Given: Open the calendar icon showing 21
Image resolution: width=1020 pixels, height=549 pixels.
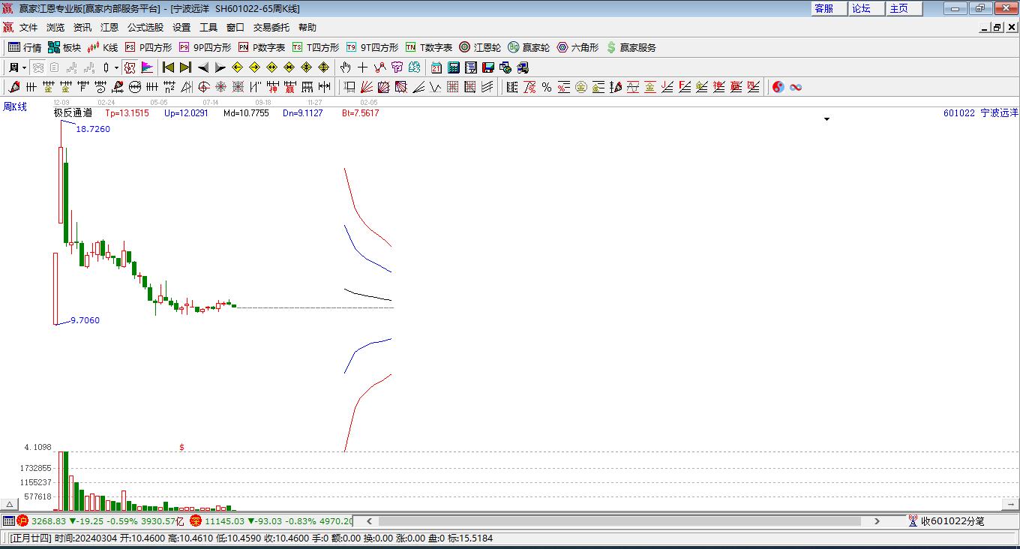Looking at the screenshot, I should click(x=436, y=67).
